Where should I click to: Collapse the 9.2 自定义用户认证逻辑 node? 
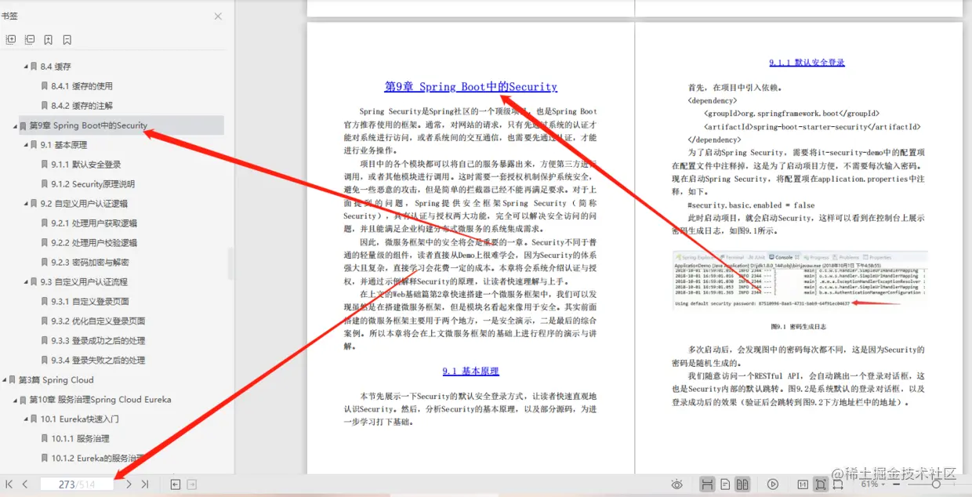point(25,204)
